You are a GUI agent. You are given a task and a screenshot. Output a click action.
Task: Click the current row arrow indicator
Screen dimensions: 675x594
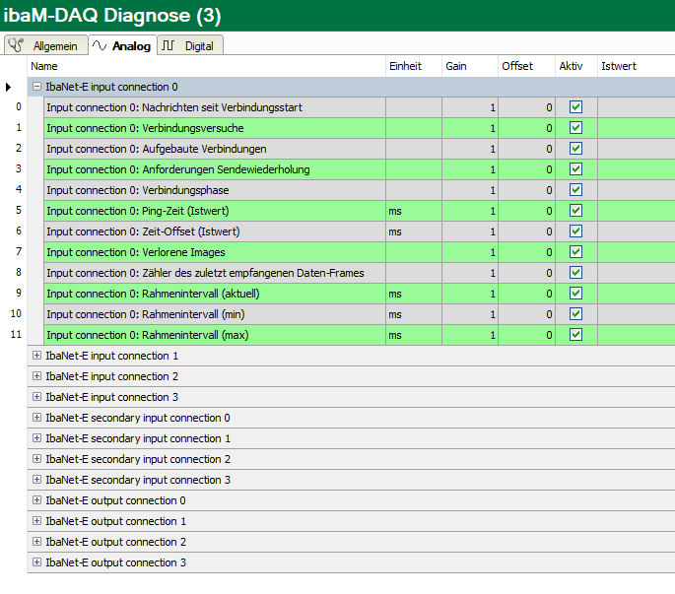[x=8, y=87]
